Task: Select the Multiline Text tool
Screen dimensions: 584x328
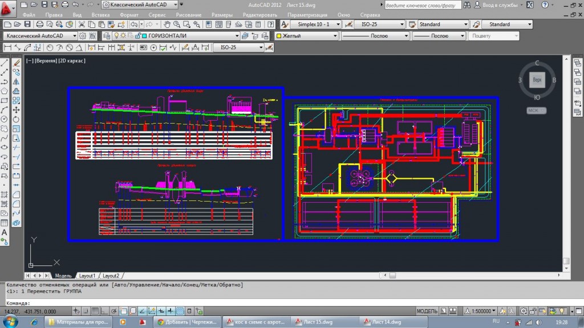Action: click(5, 232)
